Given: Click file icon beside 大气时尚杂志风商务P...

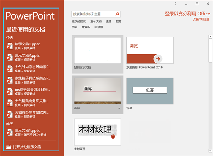Looking at the screenshot, I should tap(10, 69).
